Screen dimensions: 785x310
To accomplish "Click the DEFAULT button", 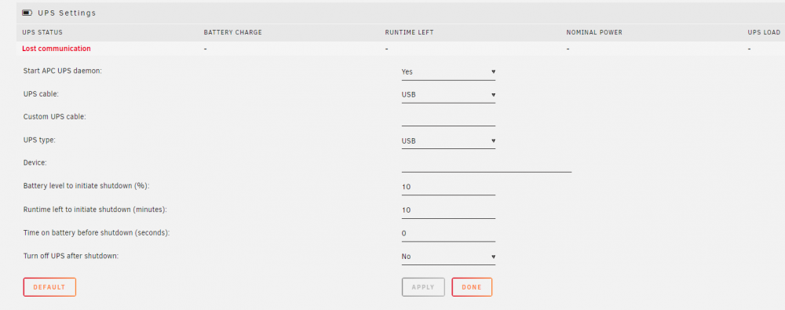I will (x=49, y=287).
